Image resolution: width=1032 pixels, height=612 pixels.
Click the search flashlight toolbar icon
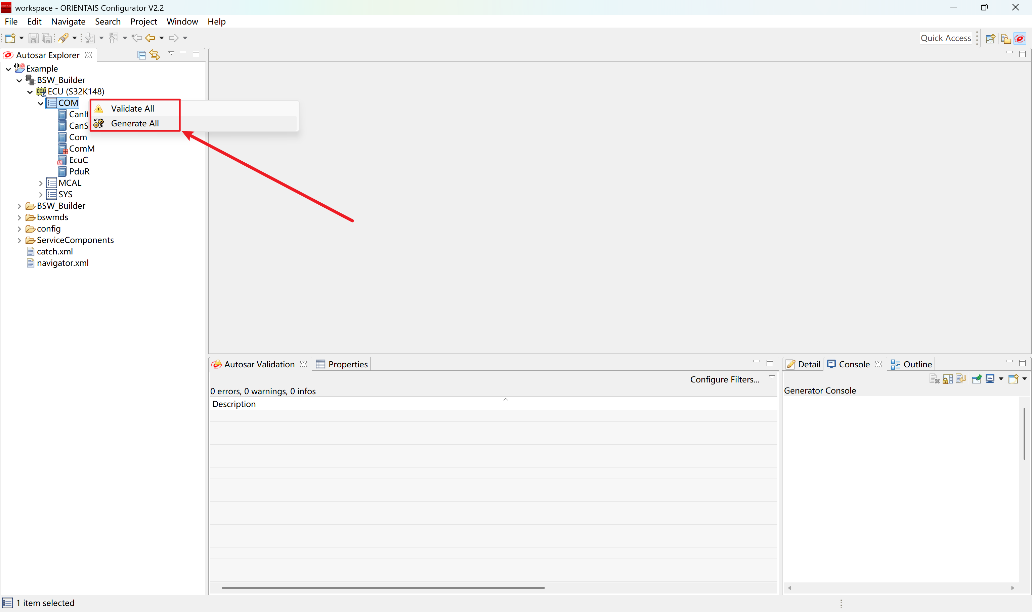click(63, 38)
